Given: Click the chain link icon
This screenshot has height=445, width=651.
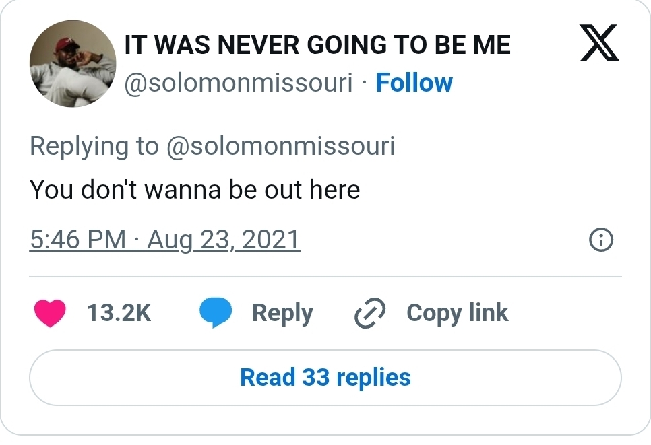Looking at the screenshot, I should pos(369,313).
